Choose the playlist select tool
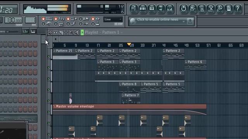This screenshot has width=248, height=139. click(66, 32)
